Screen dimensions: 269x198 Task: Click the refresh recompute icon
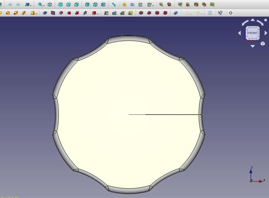point(210,13)
